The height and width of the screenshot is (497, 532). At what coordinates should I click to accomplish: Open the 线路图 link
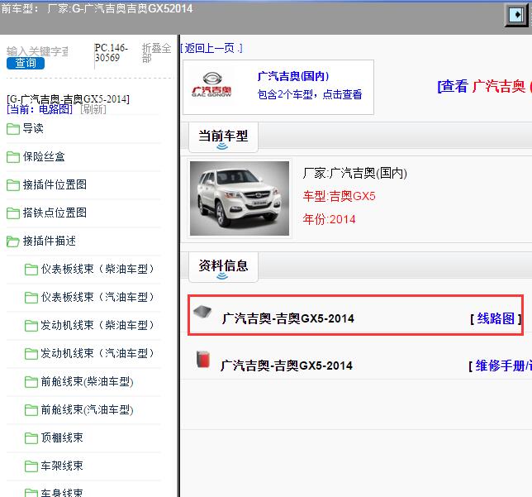[496, 318]
